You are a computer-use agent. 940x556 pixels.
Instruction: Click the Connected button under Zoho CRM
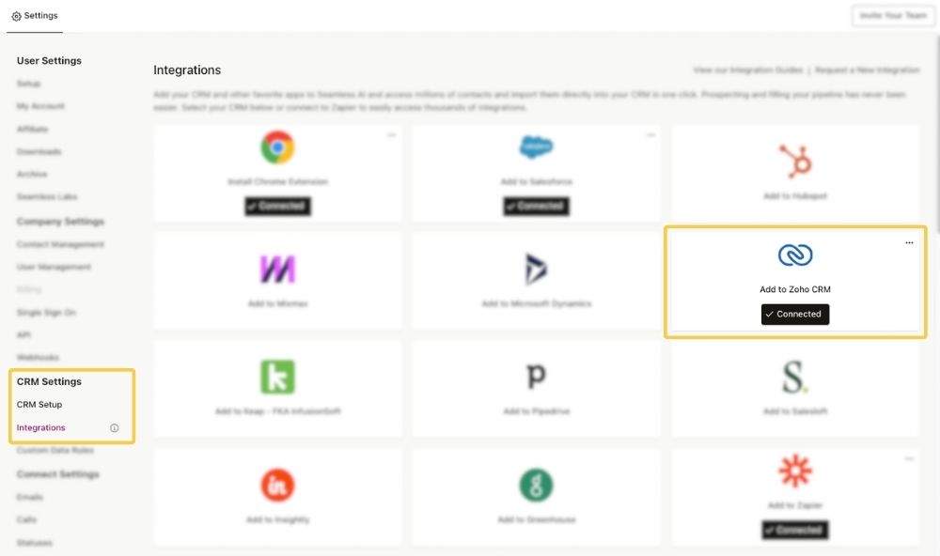pos(795,314)
